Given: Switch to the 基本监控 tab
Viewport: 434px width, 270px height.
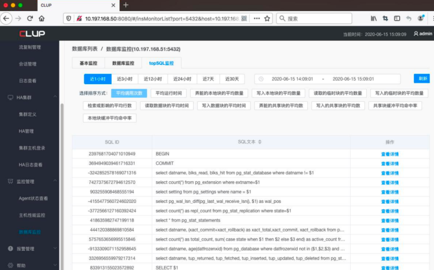Looking at the screenshot, I should [88, 63].
